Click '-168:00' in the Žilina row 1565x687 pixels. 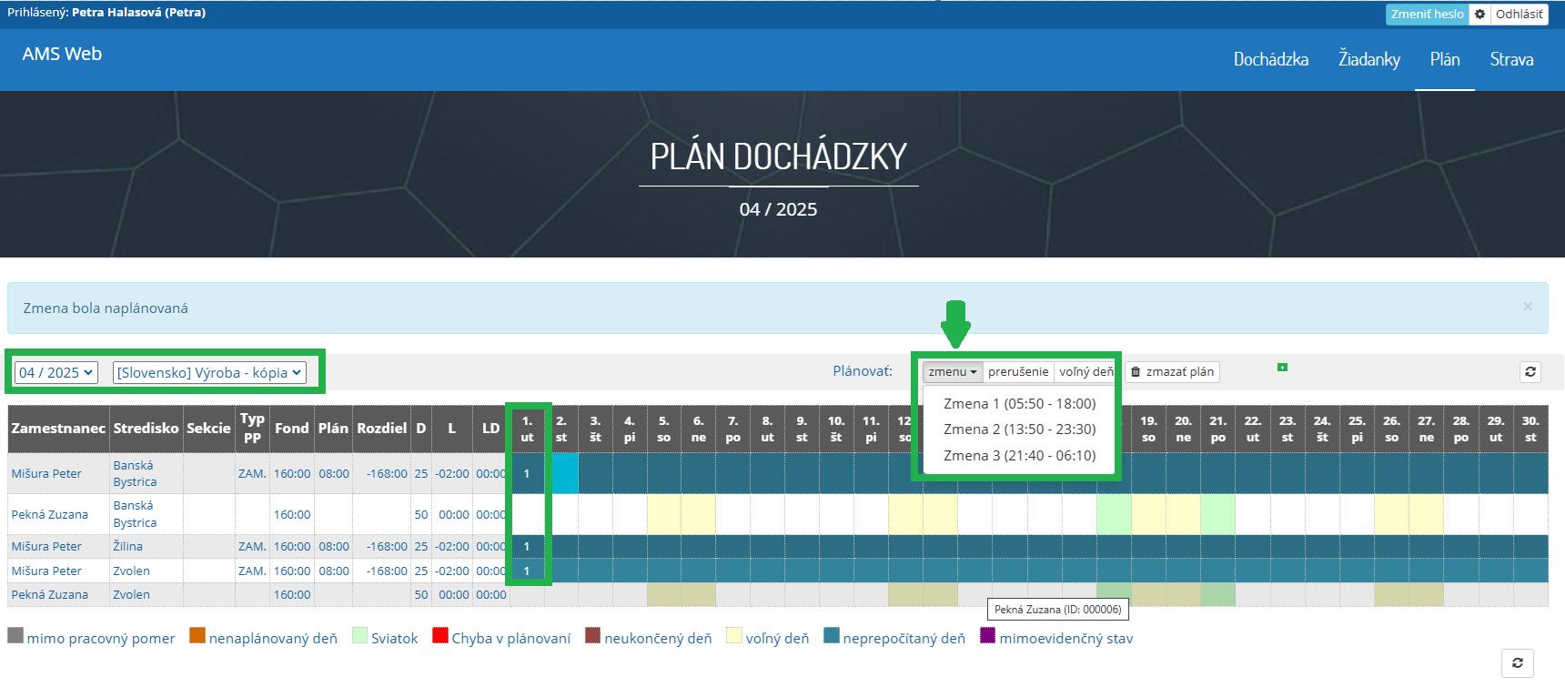[386, 546]
